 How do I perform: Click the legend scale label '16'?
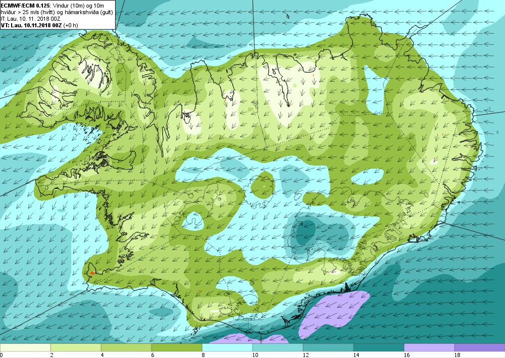tap(407, 355)
